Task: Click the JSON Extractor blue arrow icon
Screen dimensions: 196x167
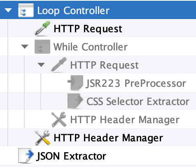Action: point(26,156)
